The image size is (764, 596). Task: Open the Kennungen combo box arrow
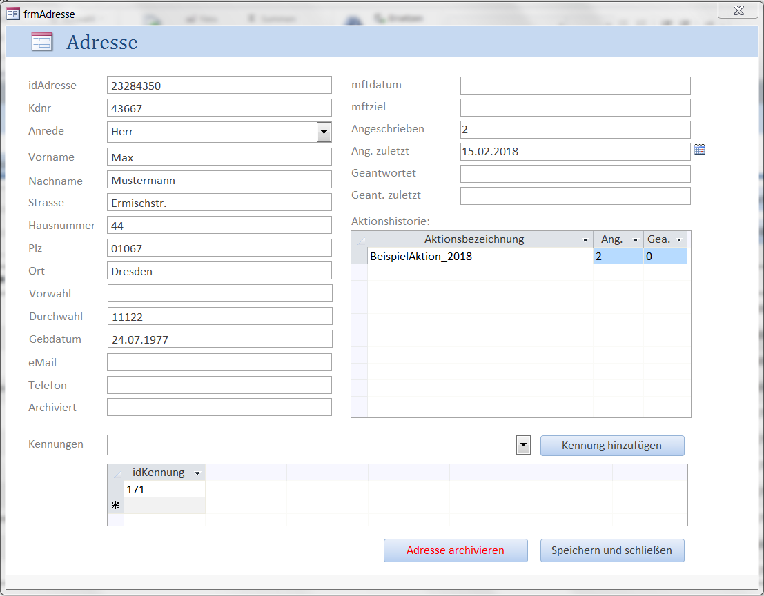click(523, 444)
